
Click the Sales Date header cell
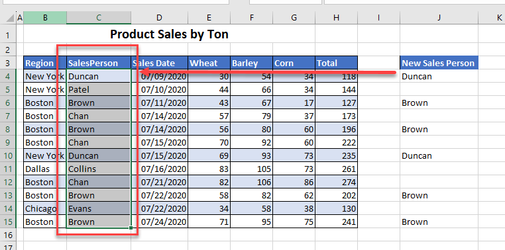[x=160, y=63]
